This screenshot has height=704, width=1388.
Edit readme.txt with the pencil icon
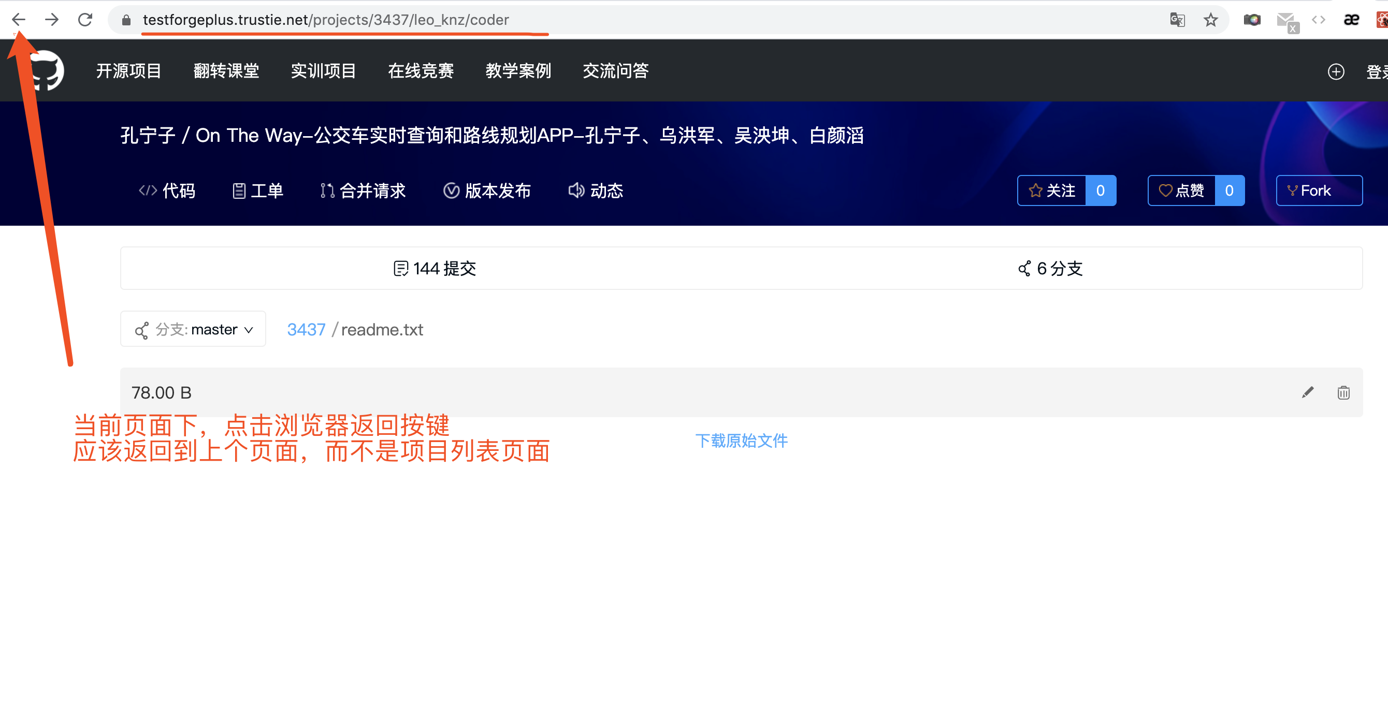[1308, 392]
